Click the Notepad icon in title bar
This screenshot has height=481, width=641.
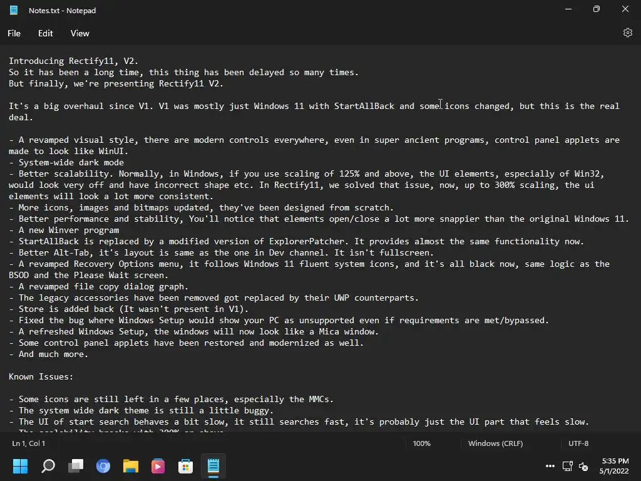(x=14, y=10)
